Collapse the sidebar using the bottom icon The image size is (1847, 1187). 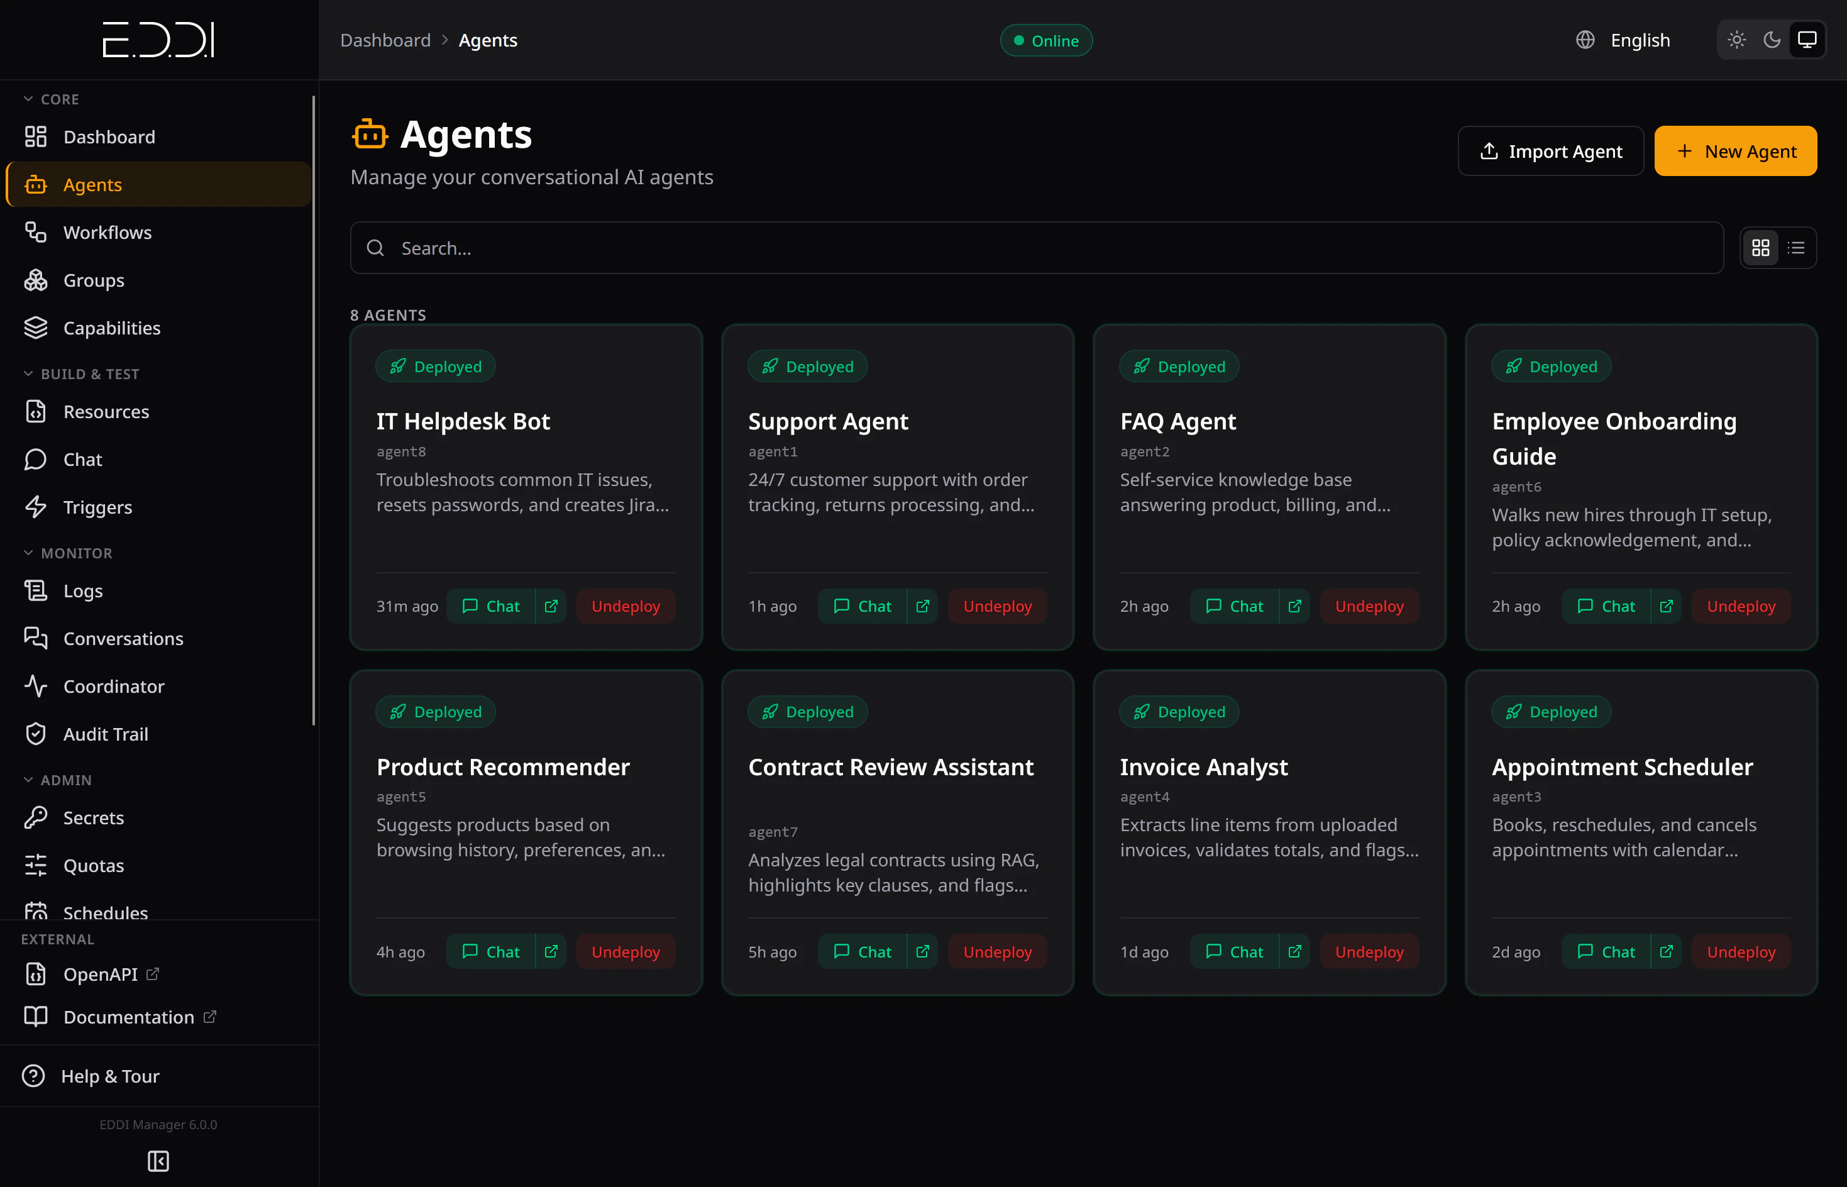pyautogui.click(x=158, y=1162)
